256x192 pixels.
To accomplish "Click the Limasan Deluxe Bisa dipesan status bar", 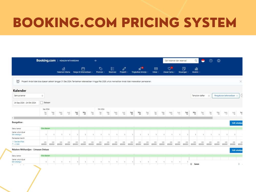I will pyautogui.click(x=141, y=156).
